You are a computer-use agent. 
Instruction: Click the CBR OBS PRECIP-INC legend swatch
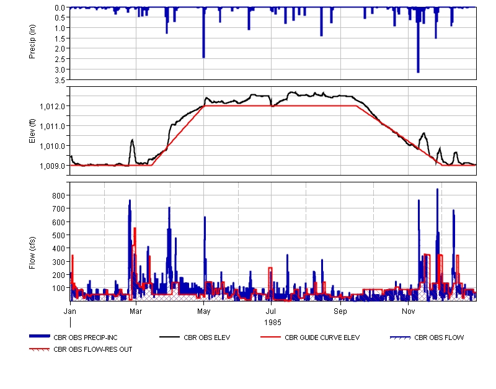[40, 336]
